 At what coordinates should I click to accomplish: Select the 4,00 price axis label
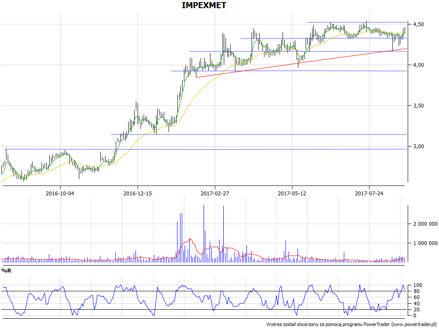[x=418, y=65]
